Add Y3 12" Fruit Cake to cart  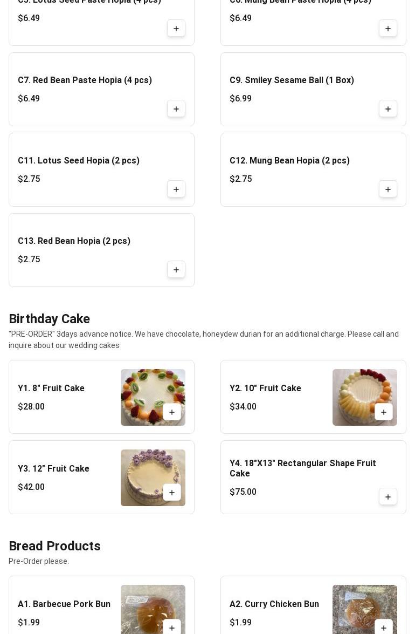pyautogui.click(x=171, y=493)
